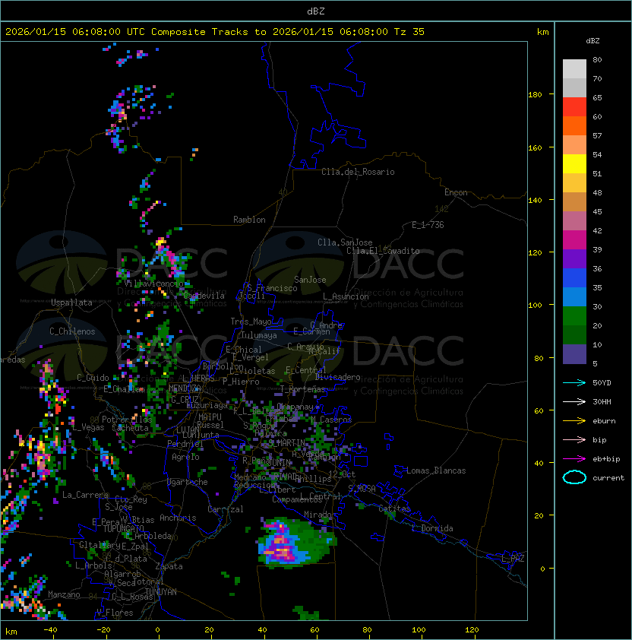The width and height of the screenshot is (632, 640).
Task: Pick the yellow swatch between 54 and 51
Action: [574, 163]
